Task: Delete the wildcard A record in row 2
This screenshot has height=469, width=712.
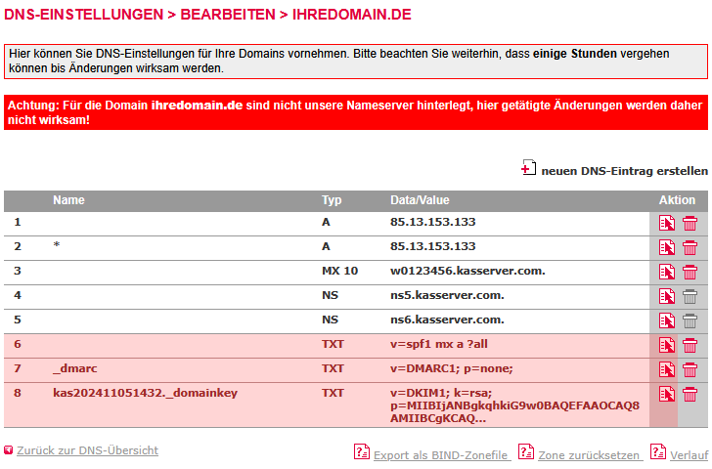Action: point(690,247)
